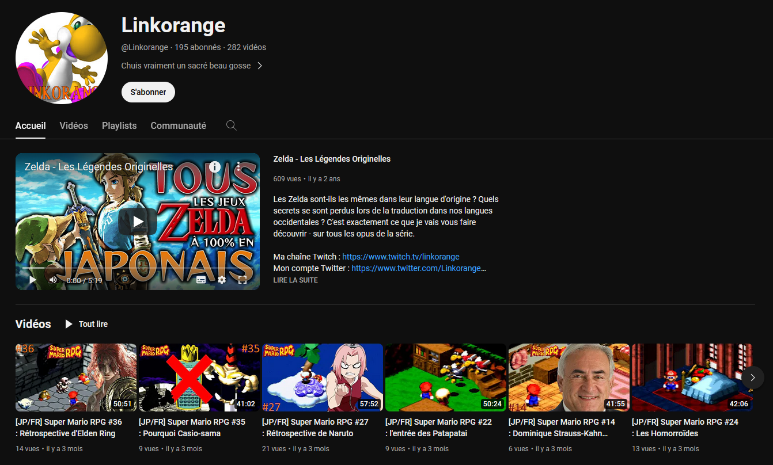Open the Twitch channel link
773x465 pixels.
pos(400,257)
